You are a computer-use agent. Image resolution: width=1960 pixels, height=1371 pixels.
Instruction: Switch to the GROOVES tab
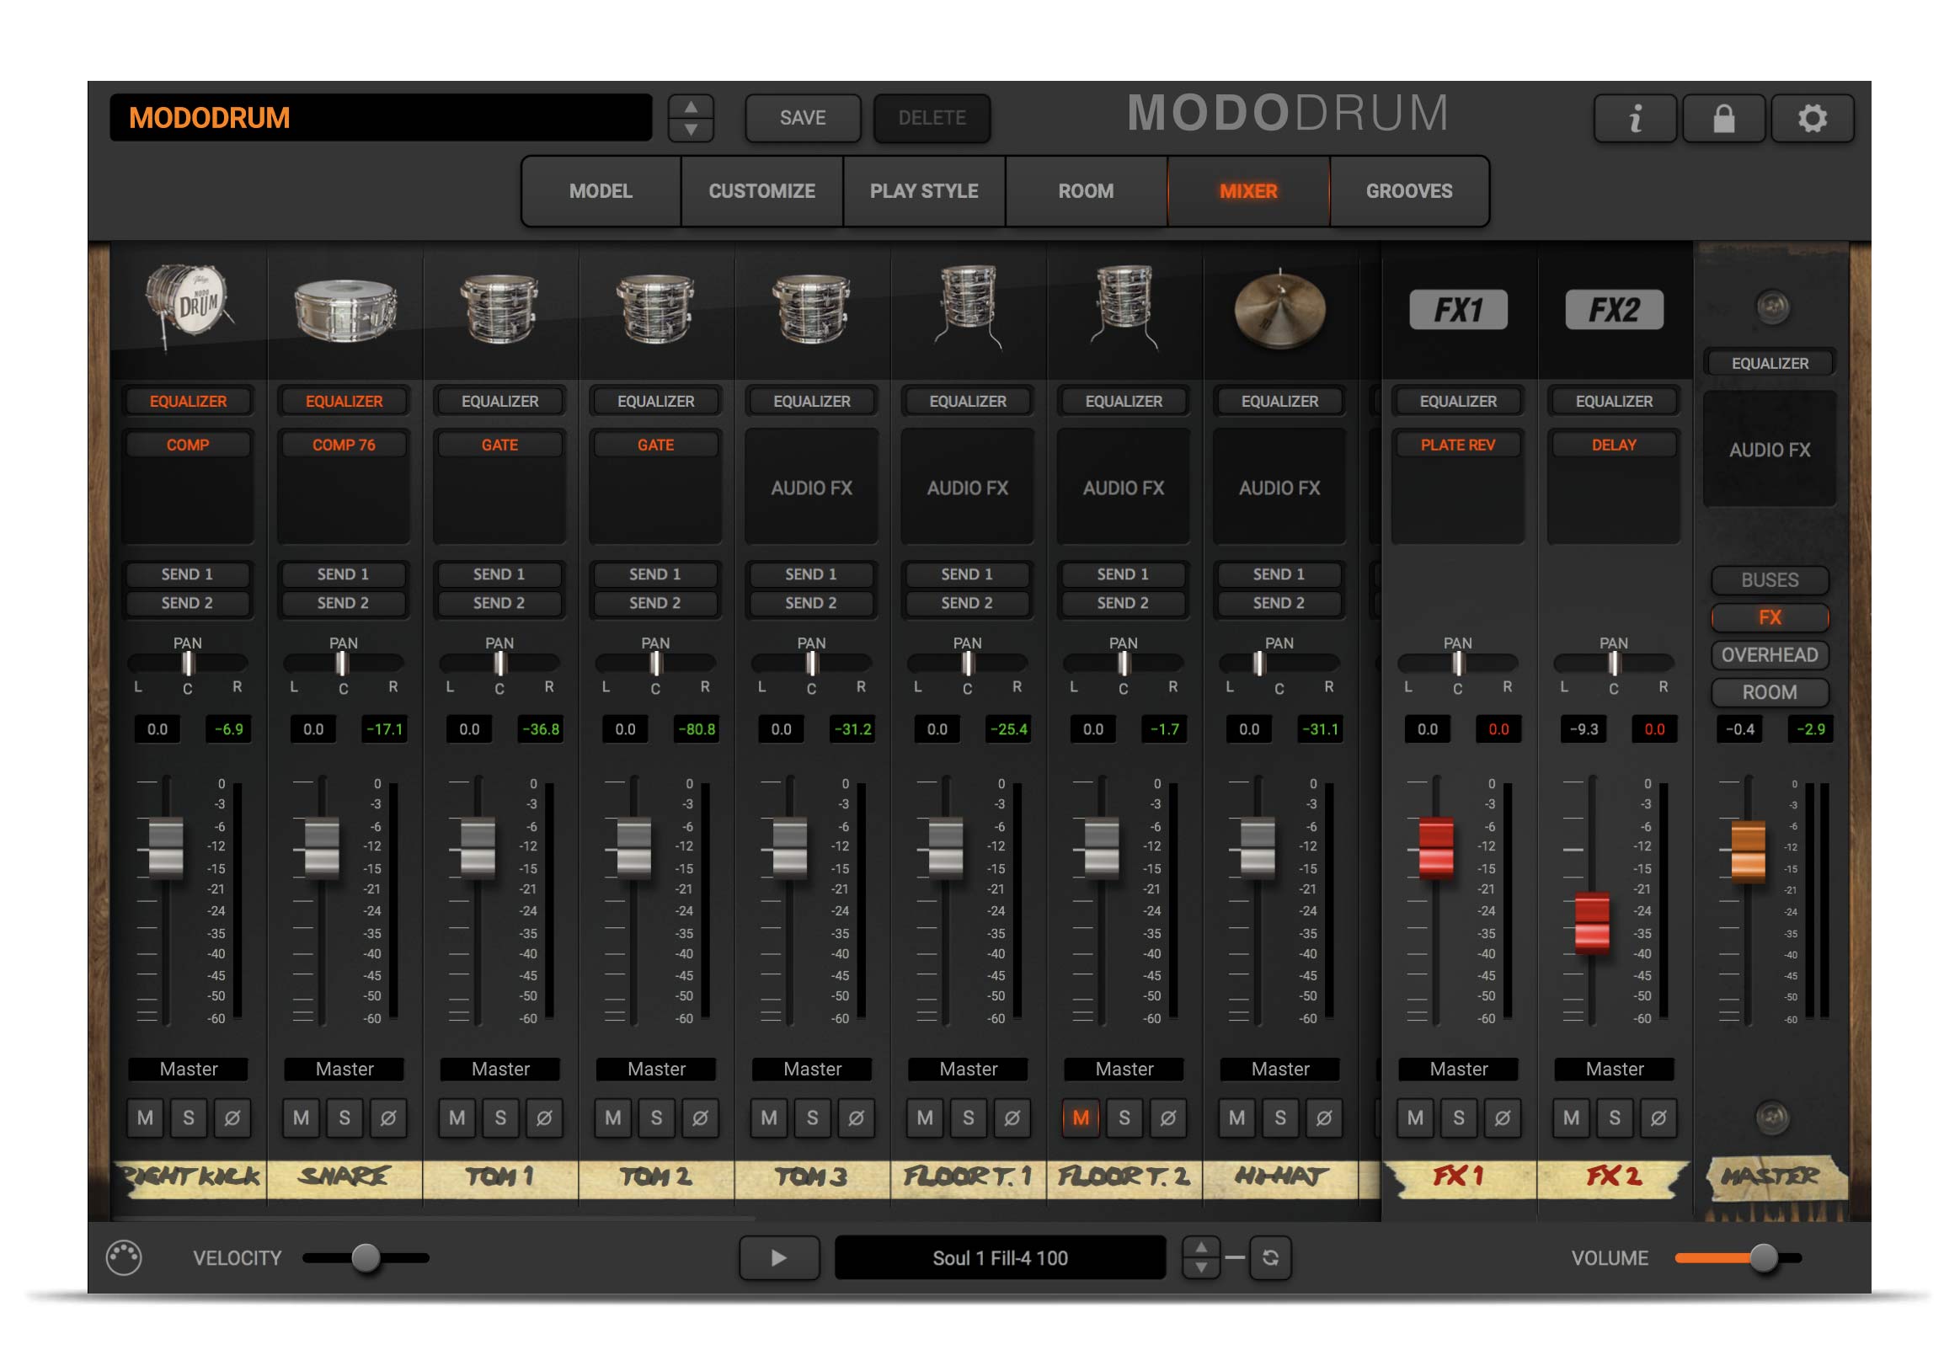(1408, 191)
